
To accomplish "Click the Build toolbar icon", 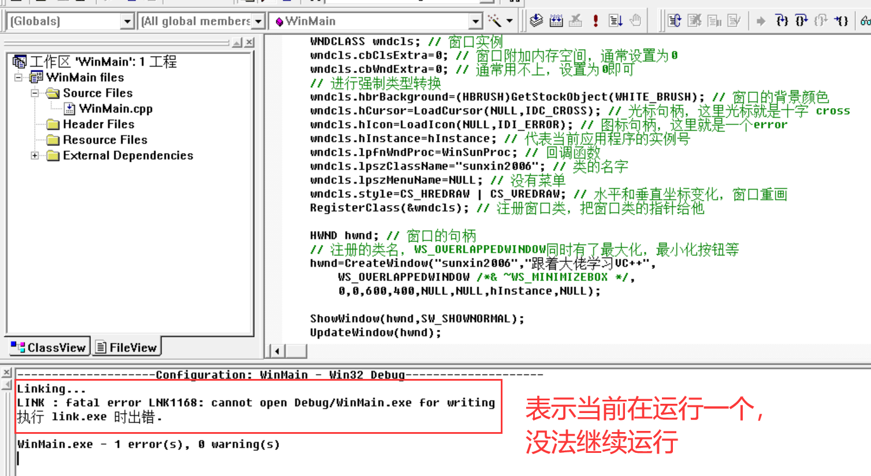I will click(556, 21).
